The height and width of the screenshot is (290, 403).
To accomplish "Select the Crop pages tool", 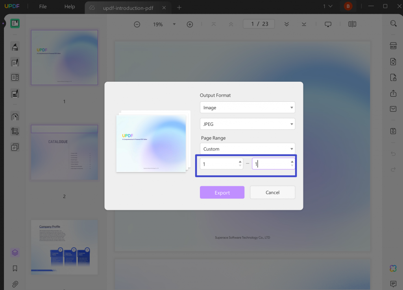I will click(x=15, y=131).
